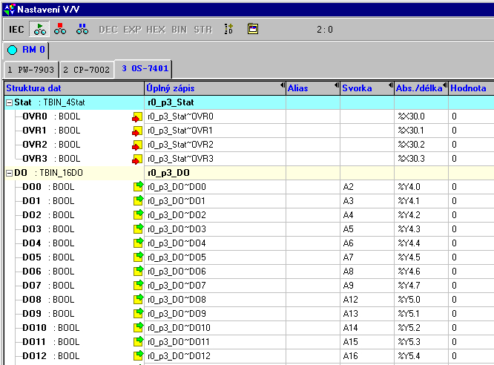
Task: Open the 1 PW-7903 module tab
Action: (x=31, y=69)
